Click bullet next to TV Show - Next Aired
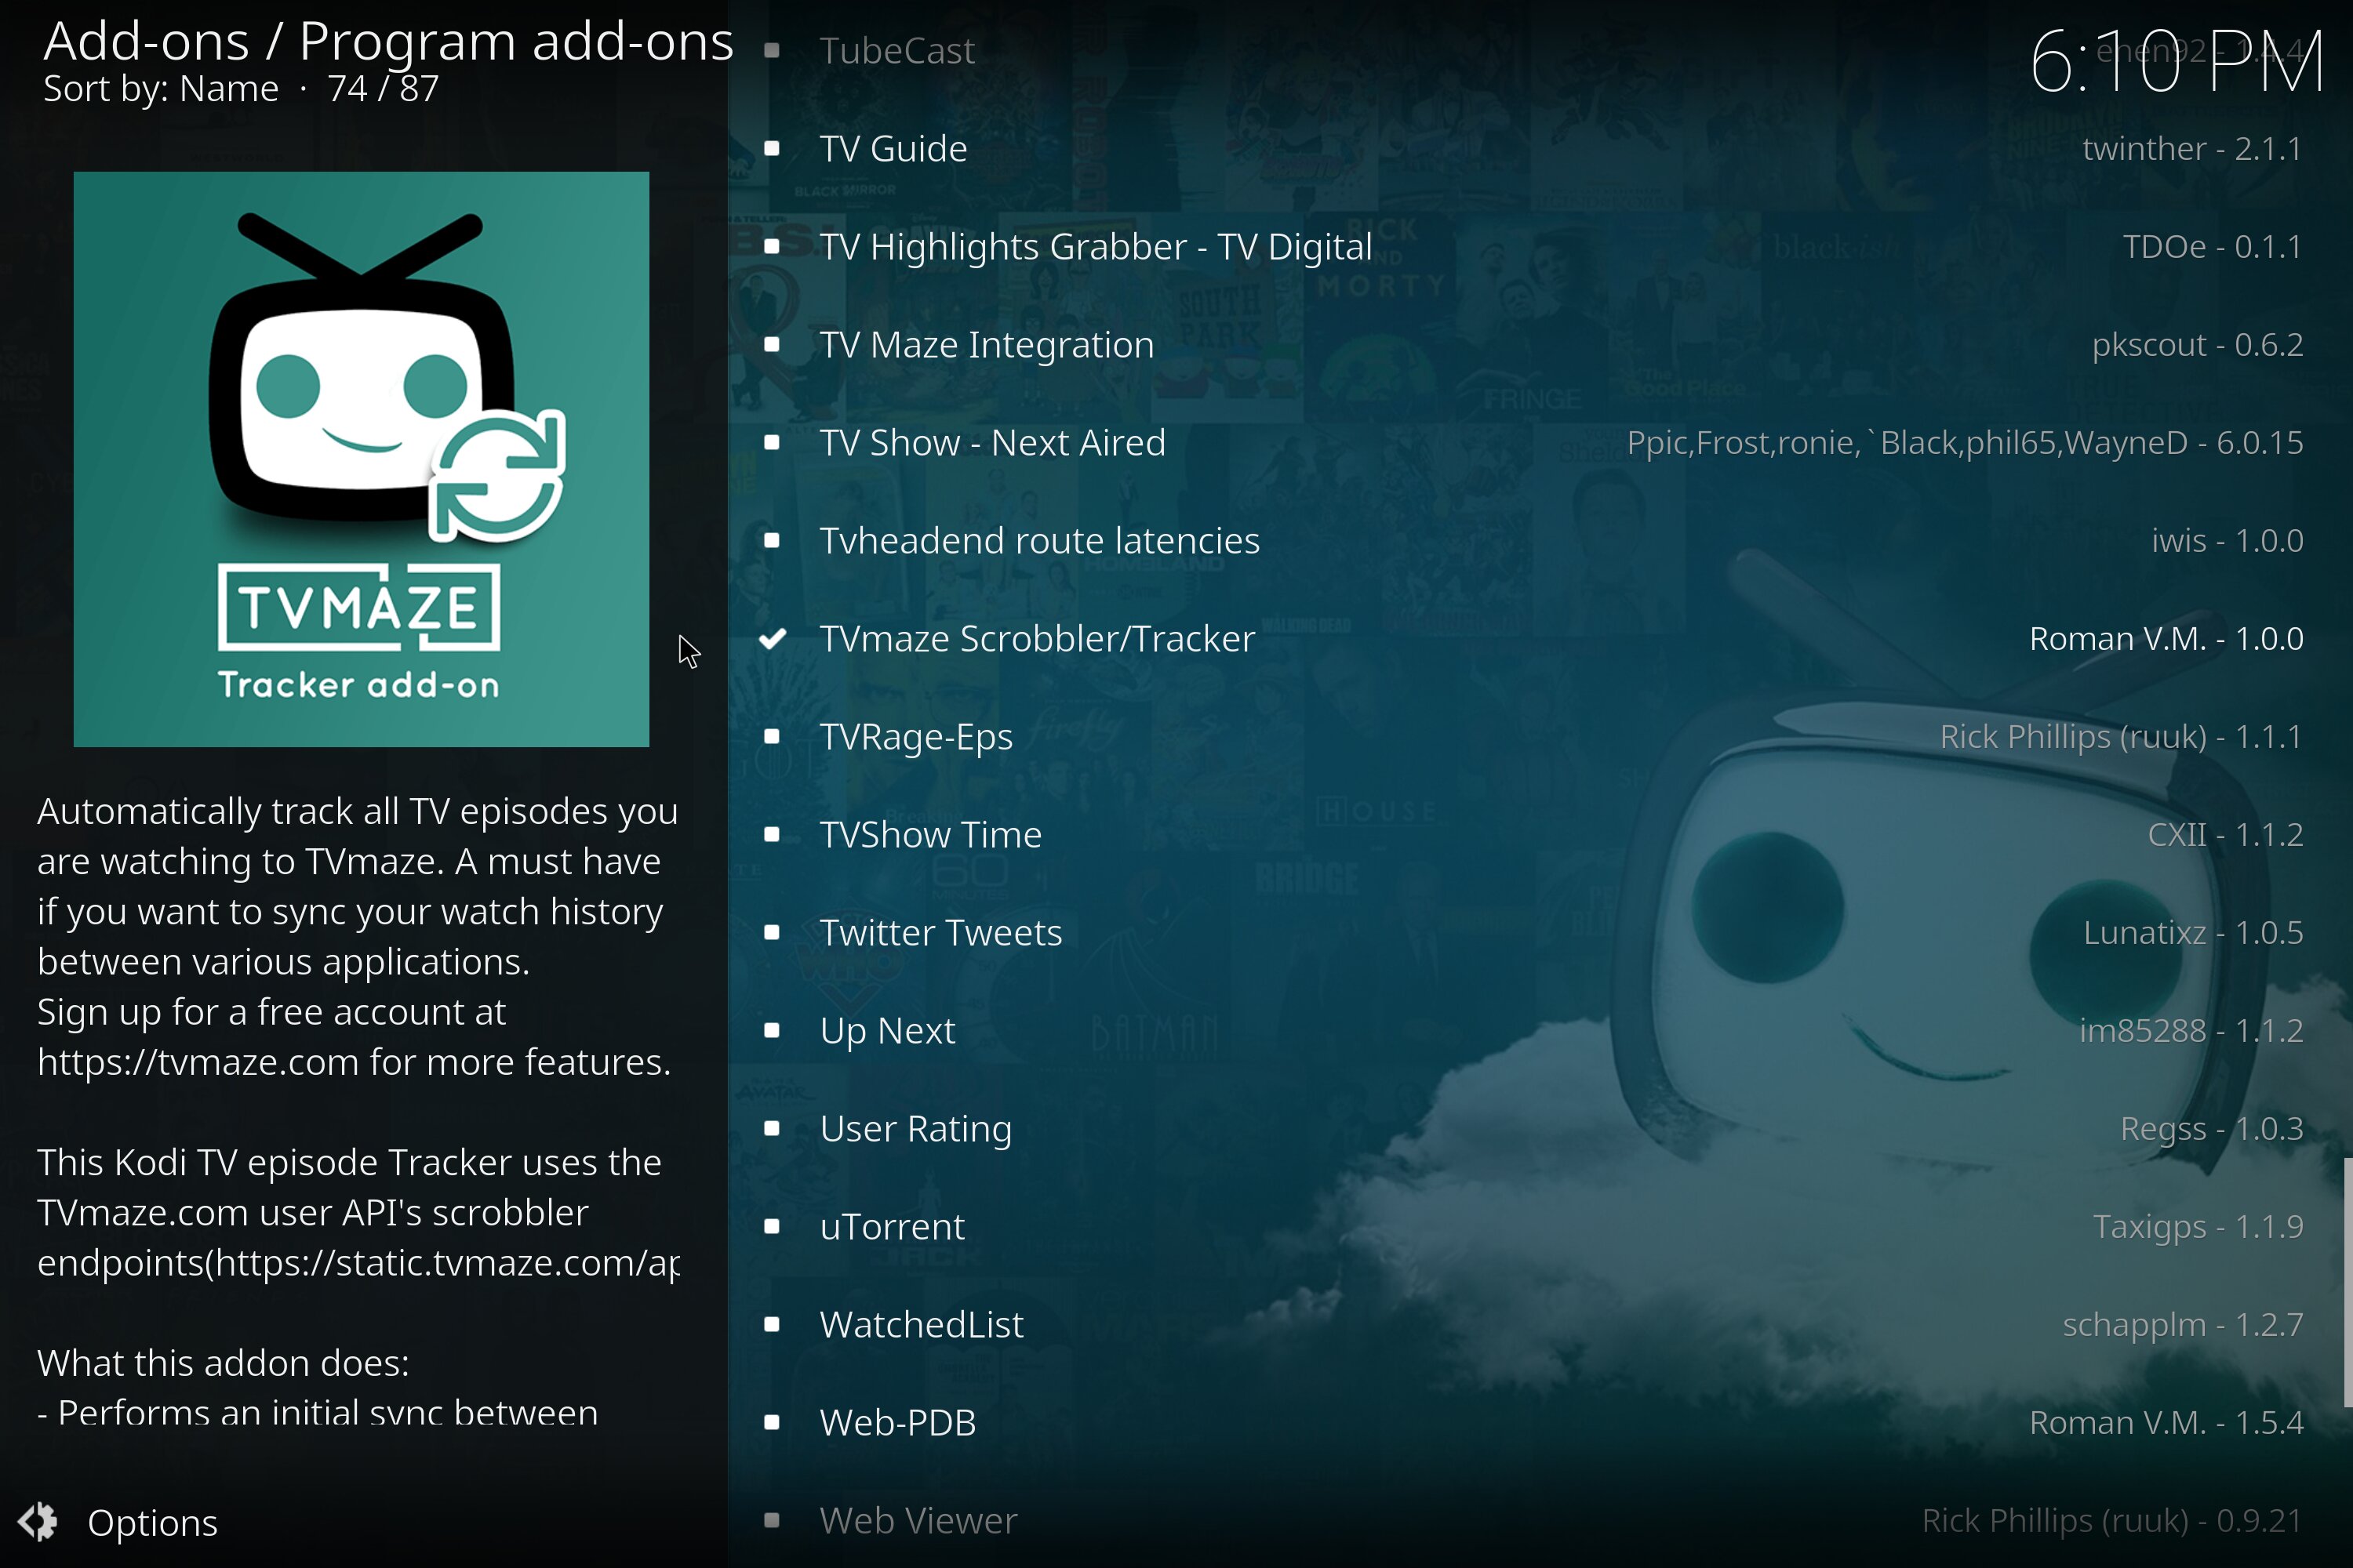 773,442
